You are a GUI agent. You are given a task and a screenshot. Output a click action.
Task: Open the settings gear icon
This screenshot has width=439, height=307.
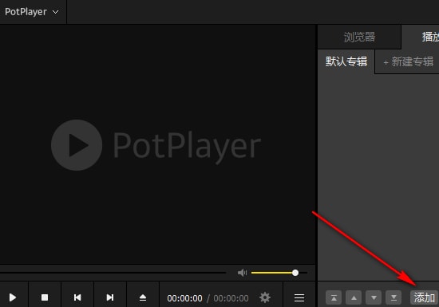(x=265, y=297)
